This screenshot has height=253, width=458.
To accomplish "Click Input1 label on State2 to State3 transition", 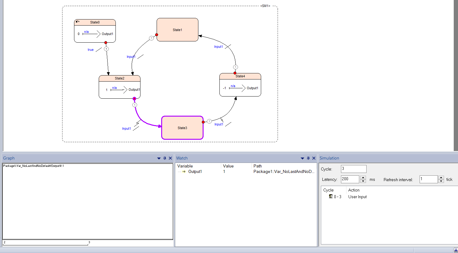I will [126, 128].
